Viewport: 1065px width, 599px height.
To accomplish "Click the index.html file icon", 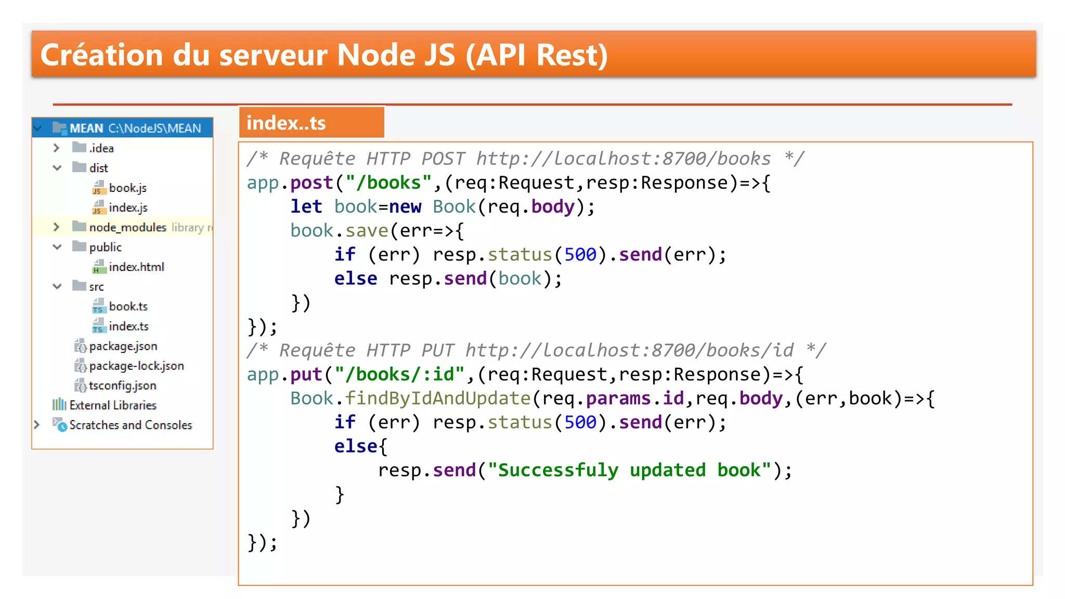I will coord(99,266).
